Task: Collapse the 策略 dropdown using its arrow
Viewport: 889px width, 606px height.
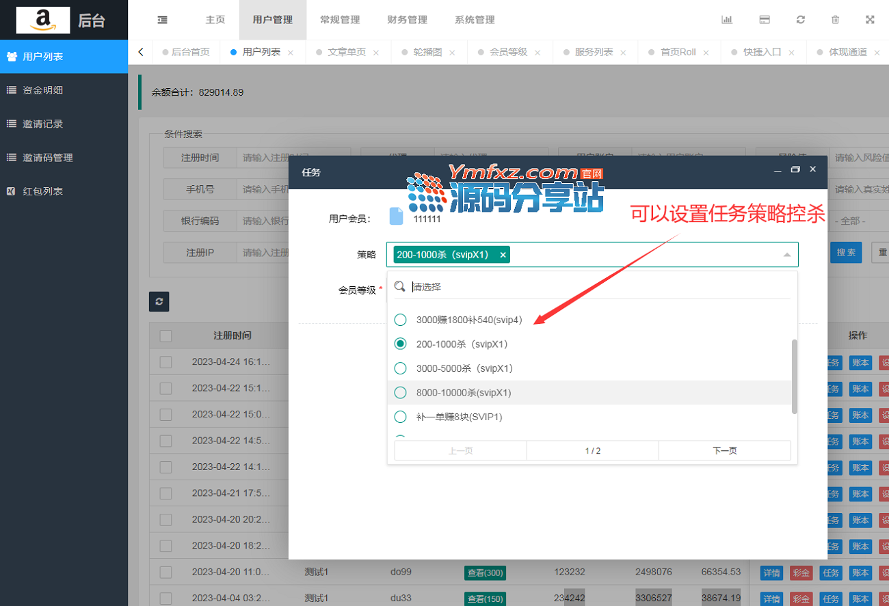Action: pos(786,255)
